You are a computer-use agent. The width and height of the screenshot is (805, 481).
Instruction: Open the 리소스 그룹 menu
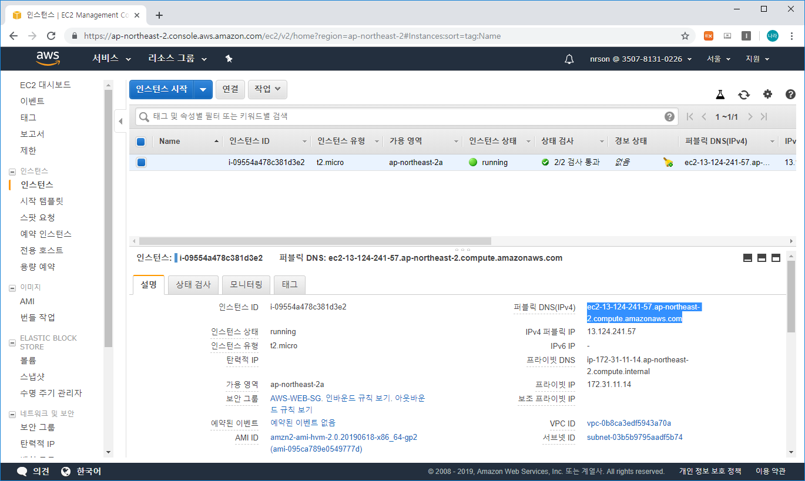(177, 59)
